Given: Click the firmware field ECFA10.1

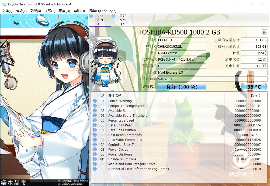Looking at the screenshot, I should click(x=182, y=40).
